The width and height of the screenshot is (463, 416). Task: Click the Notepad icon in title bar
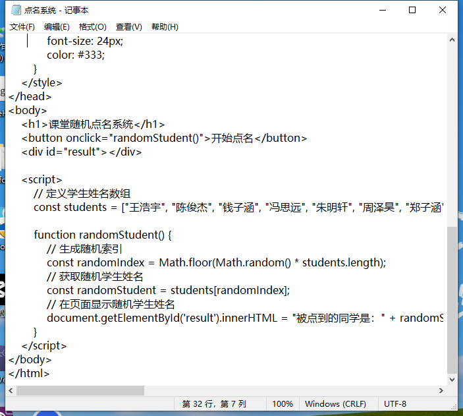click(x=15, y=10)
